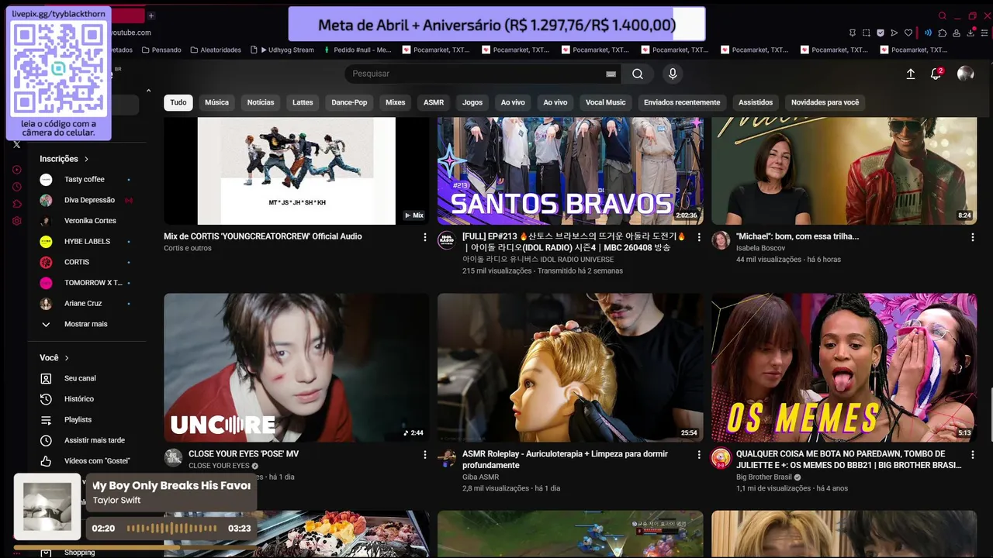
Task: Click Opera send-to-Flow arrow icon
Action: coord(894,33)
